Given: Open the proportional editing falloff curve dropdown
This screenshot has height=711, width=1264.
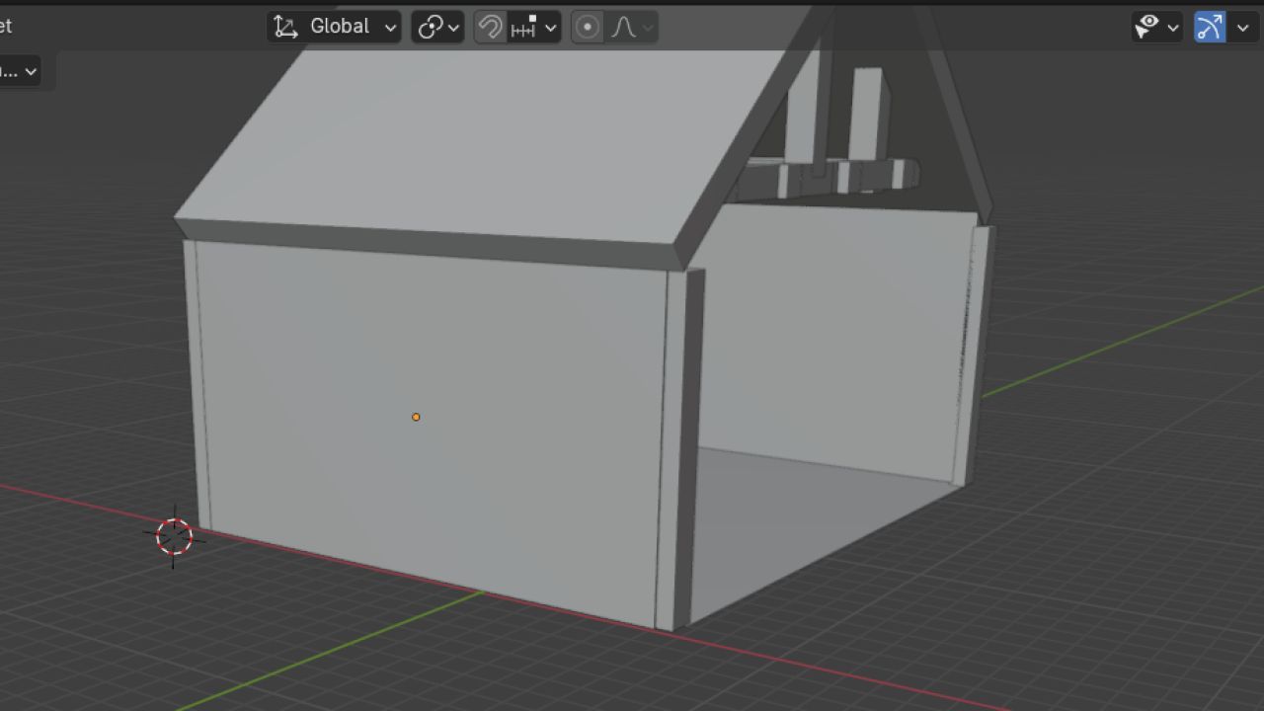Looking at the screenshot, I should coord(631,27).
